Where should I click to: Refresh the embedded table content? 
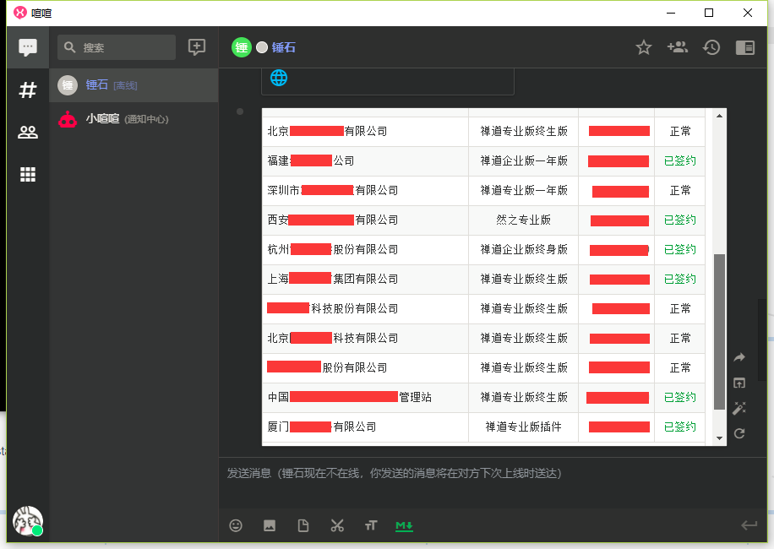click(x=739, y=433)
